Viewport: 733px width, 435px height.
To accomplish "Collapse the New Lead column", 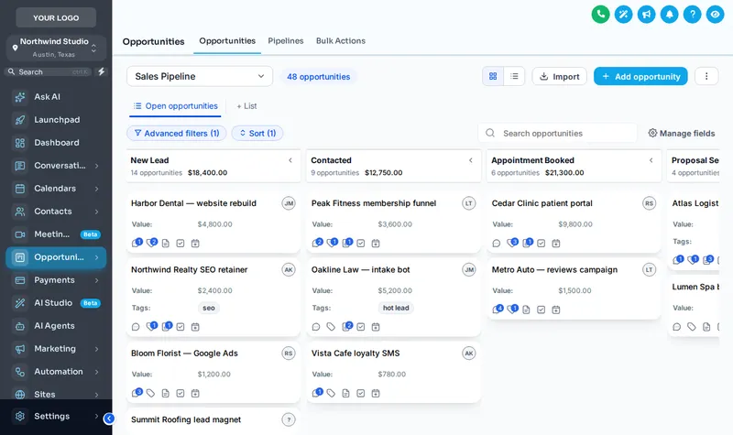I will pyautogui.click(x=290, y=160).
